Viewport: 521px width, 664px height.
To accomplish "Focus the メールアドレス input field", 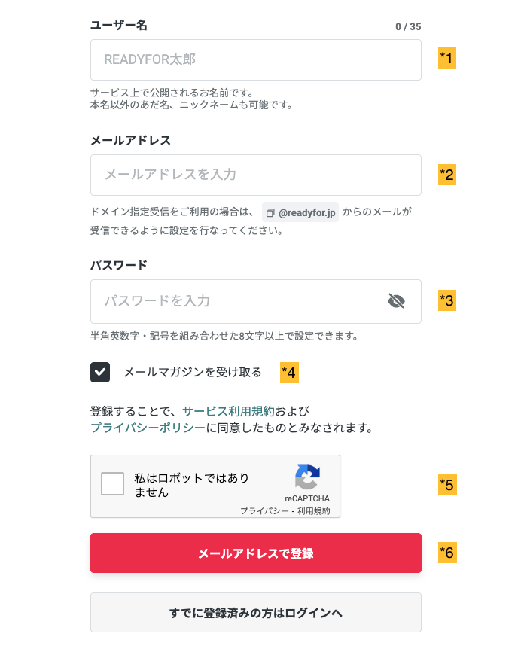I will pos(255,175).
